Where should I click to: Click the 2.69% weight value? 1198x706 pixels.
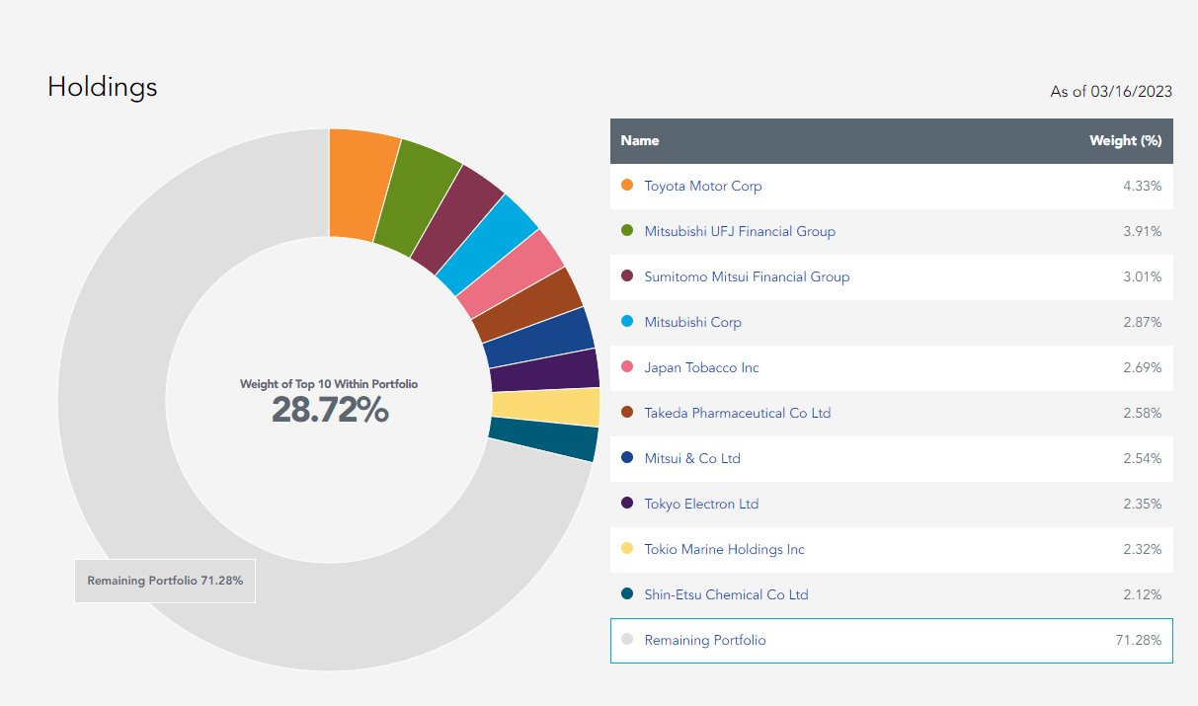click(x=1143, y=367)
